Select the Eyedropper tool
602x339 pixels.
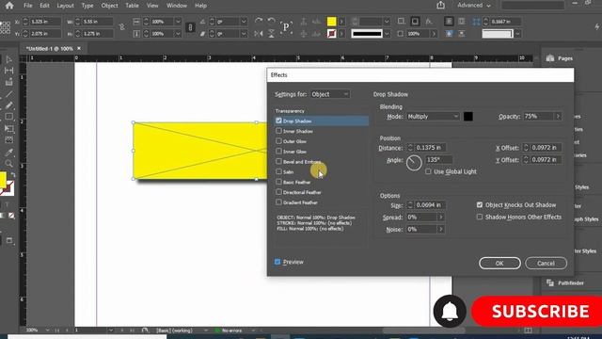8,153
